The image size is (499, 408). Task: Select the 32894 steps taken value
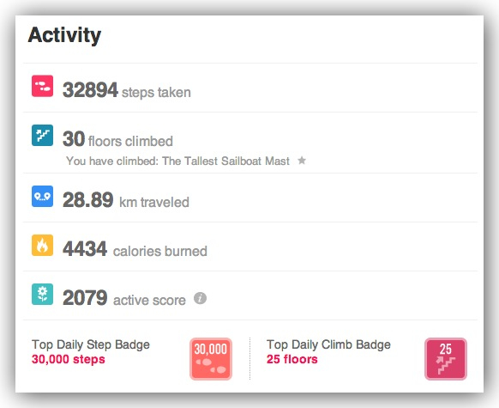pyautogui.click(x=90, y=90)
